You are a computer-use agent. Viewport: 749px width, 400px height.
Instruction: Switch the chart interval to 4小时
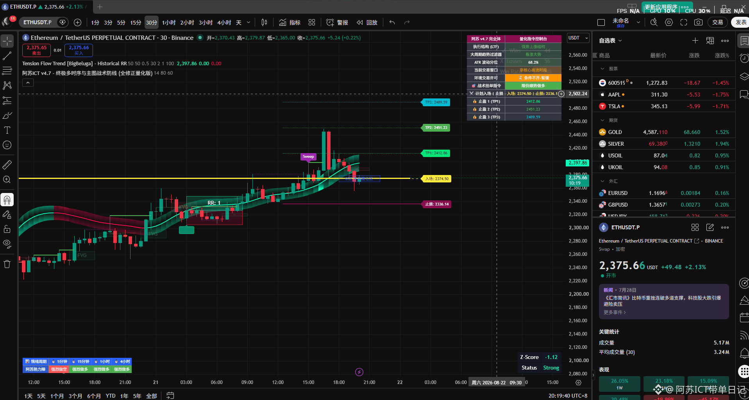pos(224,23)
